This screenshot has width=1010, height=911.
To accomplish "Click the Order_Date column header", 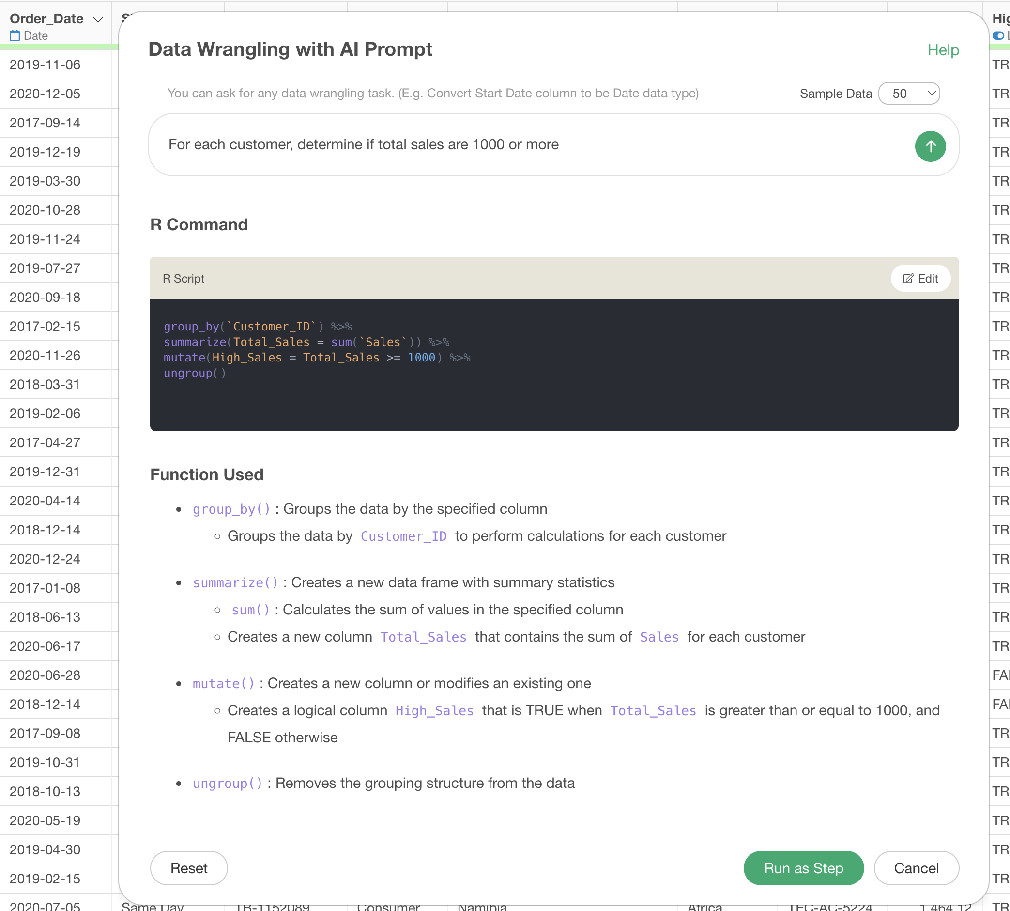I will coord(46,19).
